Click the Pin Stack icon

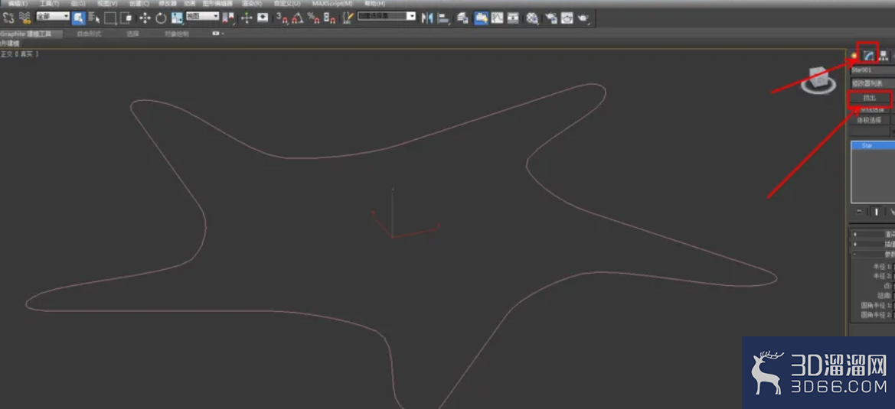859,211
